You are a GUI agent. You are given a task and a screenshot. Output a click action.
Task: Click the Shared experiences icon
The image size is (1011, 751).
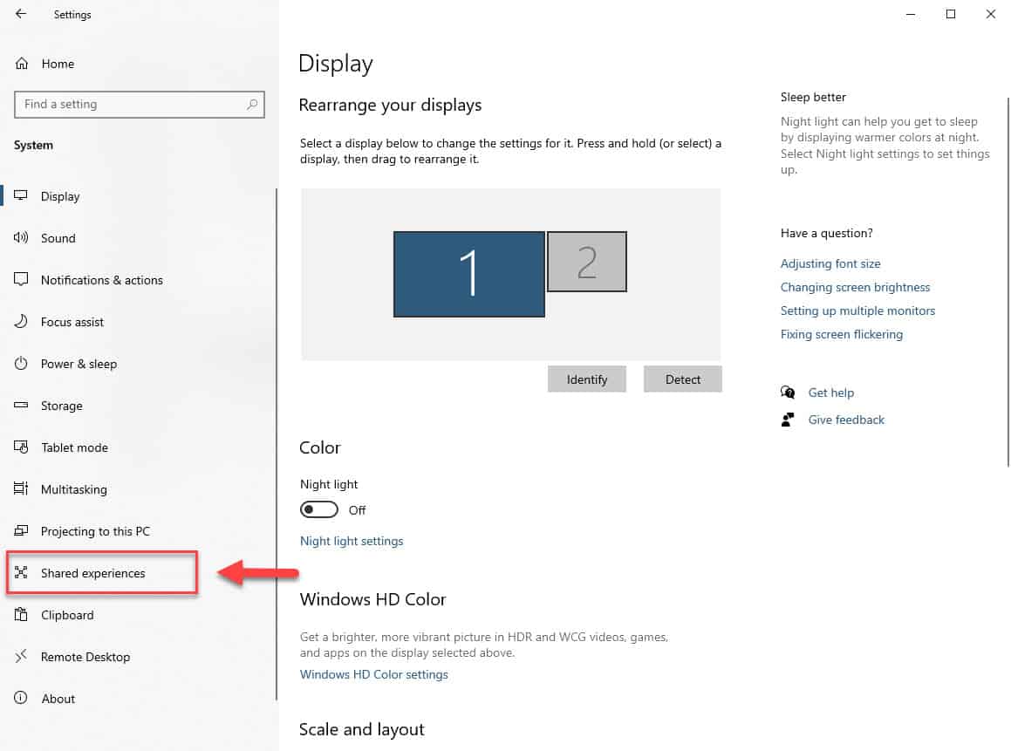click(x=21, y=572)
